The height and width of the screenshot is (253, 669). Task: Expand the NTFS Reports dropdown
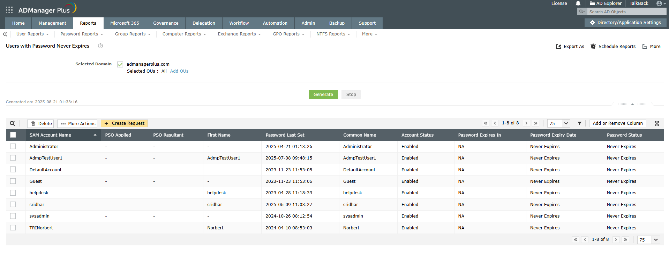coord(333,34)
